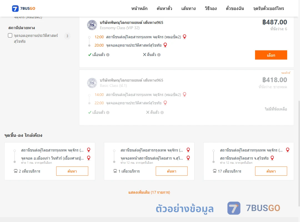Open map pin for 12:00 departure station
This screenshot has height=222, width=300.
coord(184,37)
